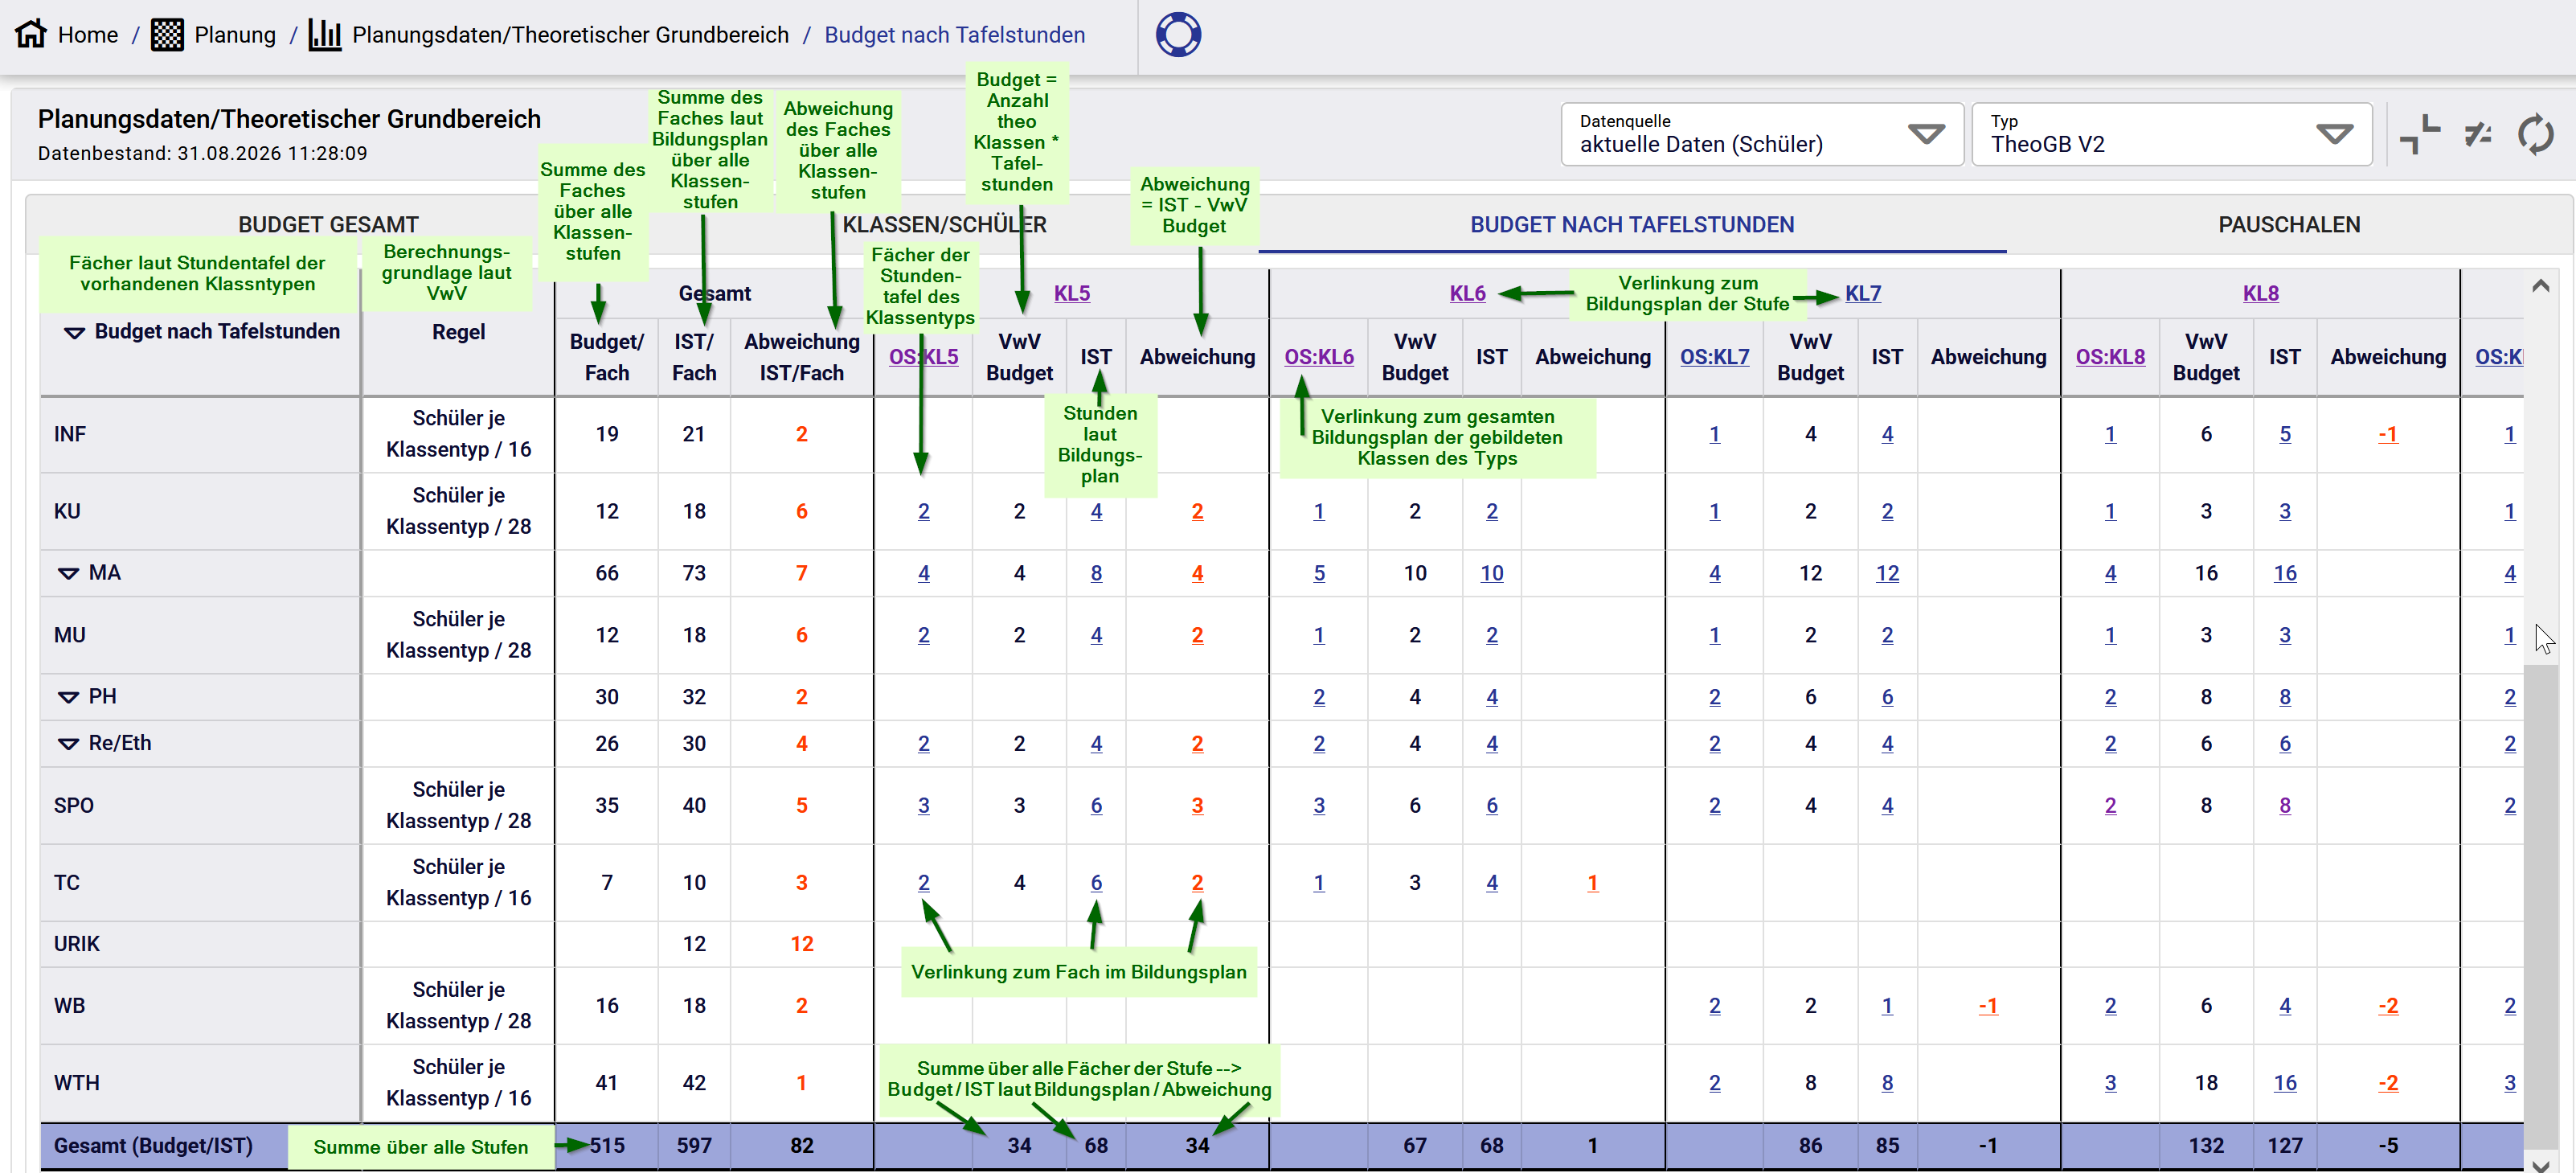This screenshot has width=2576, height=1173.
Task: Open the OS:KL7 column link
Action: click(x=1714, y=357)
